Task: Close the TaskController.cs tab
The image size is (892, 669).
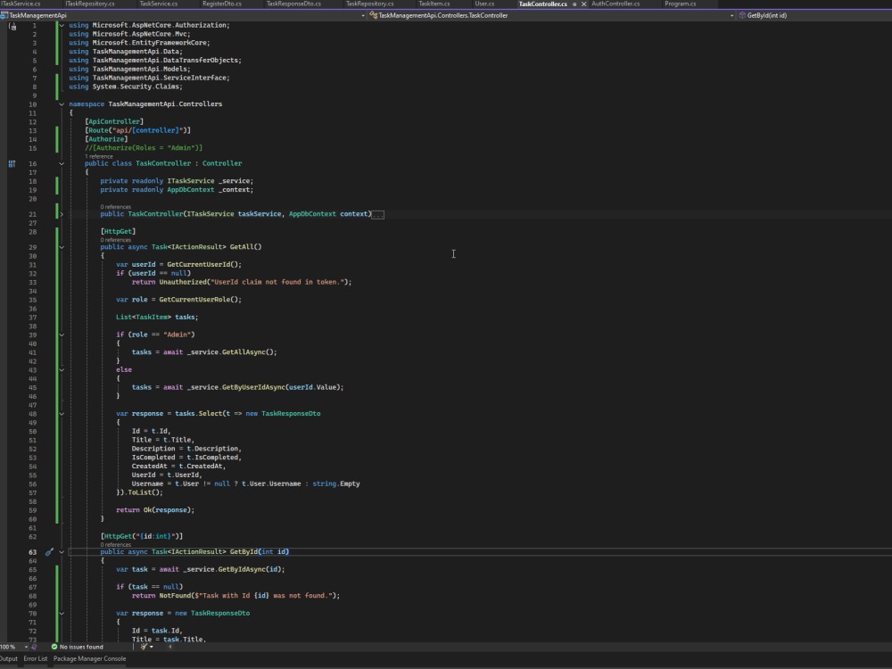Action: pos(583,4)
